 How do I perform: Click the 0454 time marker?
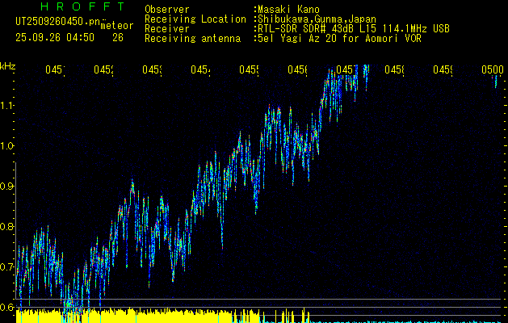(x=200, y=69)
